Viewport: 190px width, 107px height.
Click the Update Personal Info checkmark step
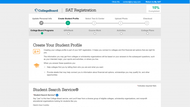tap(42, 23)
